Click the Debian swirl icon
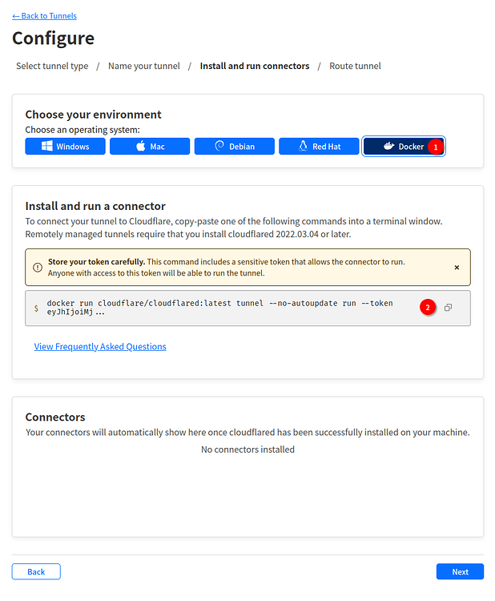 [x=219, y=147]
